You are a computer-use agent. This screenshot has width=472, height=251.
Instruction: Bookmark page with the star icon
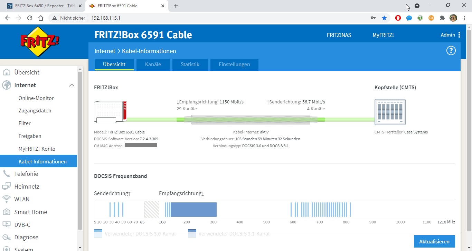(384, 18)
